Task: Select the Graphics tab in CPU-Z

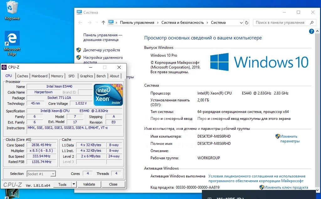Action: tap(87, 76)
